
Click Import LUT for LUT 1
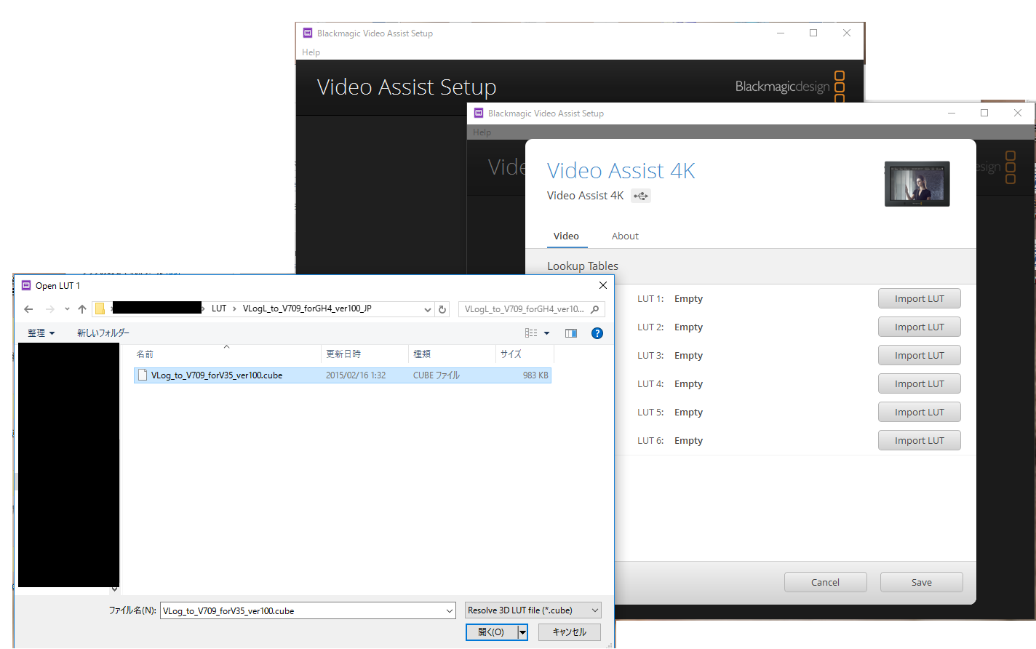tap(919, 299)
